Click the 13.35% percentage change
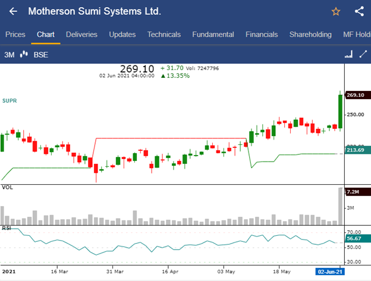The height and width of the screenshot is (281, 371). [175, 76]
